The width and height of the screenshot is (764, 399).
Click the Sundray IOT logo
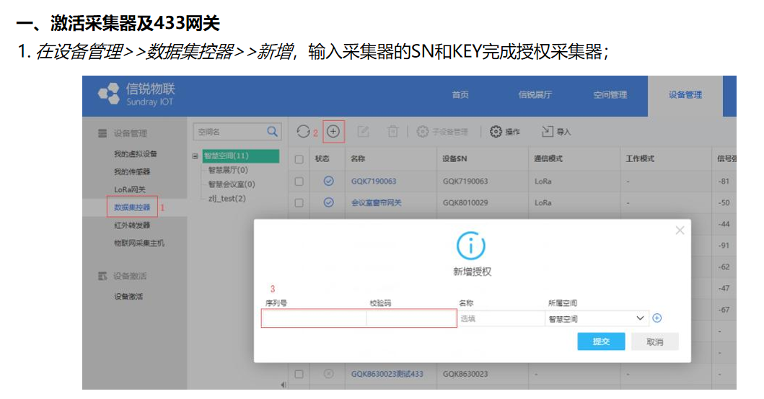[x=136, y=94]
